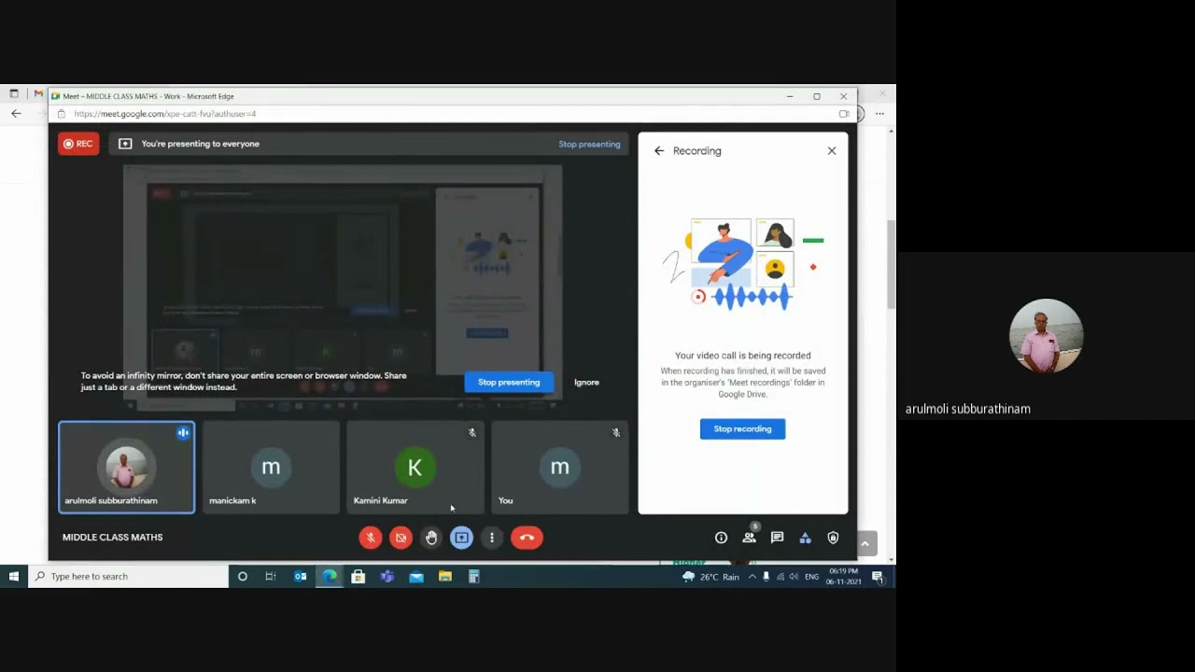This screenshot has width=1195, height=672.
Task: Open more options three-dot menu
Action: pyautogui.click(x=492, y=538)
